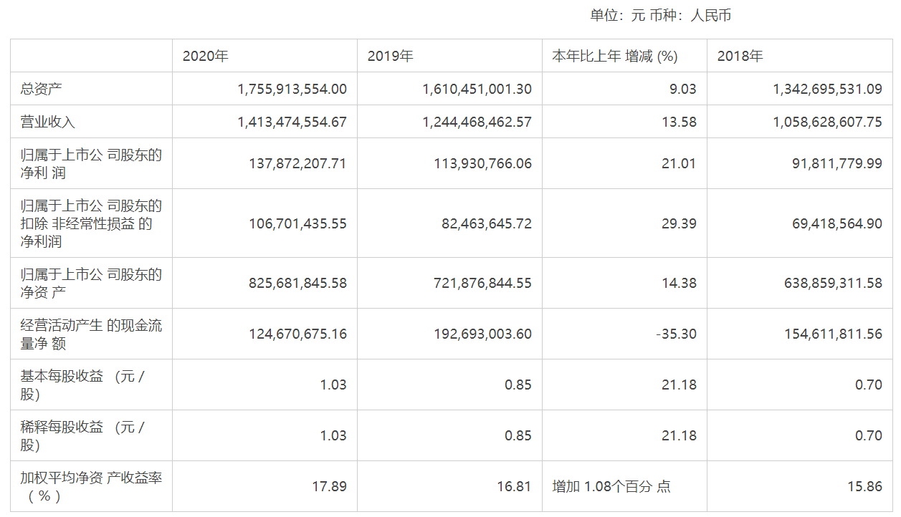
Task: Select the 2020 total assets value 1,755,913,554.00
Action: pos(292,89)
